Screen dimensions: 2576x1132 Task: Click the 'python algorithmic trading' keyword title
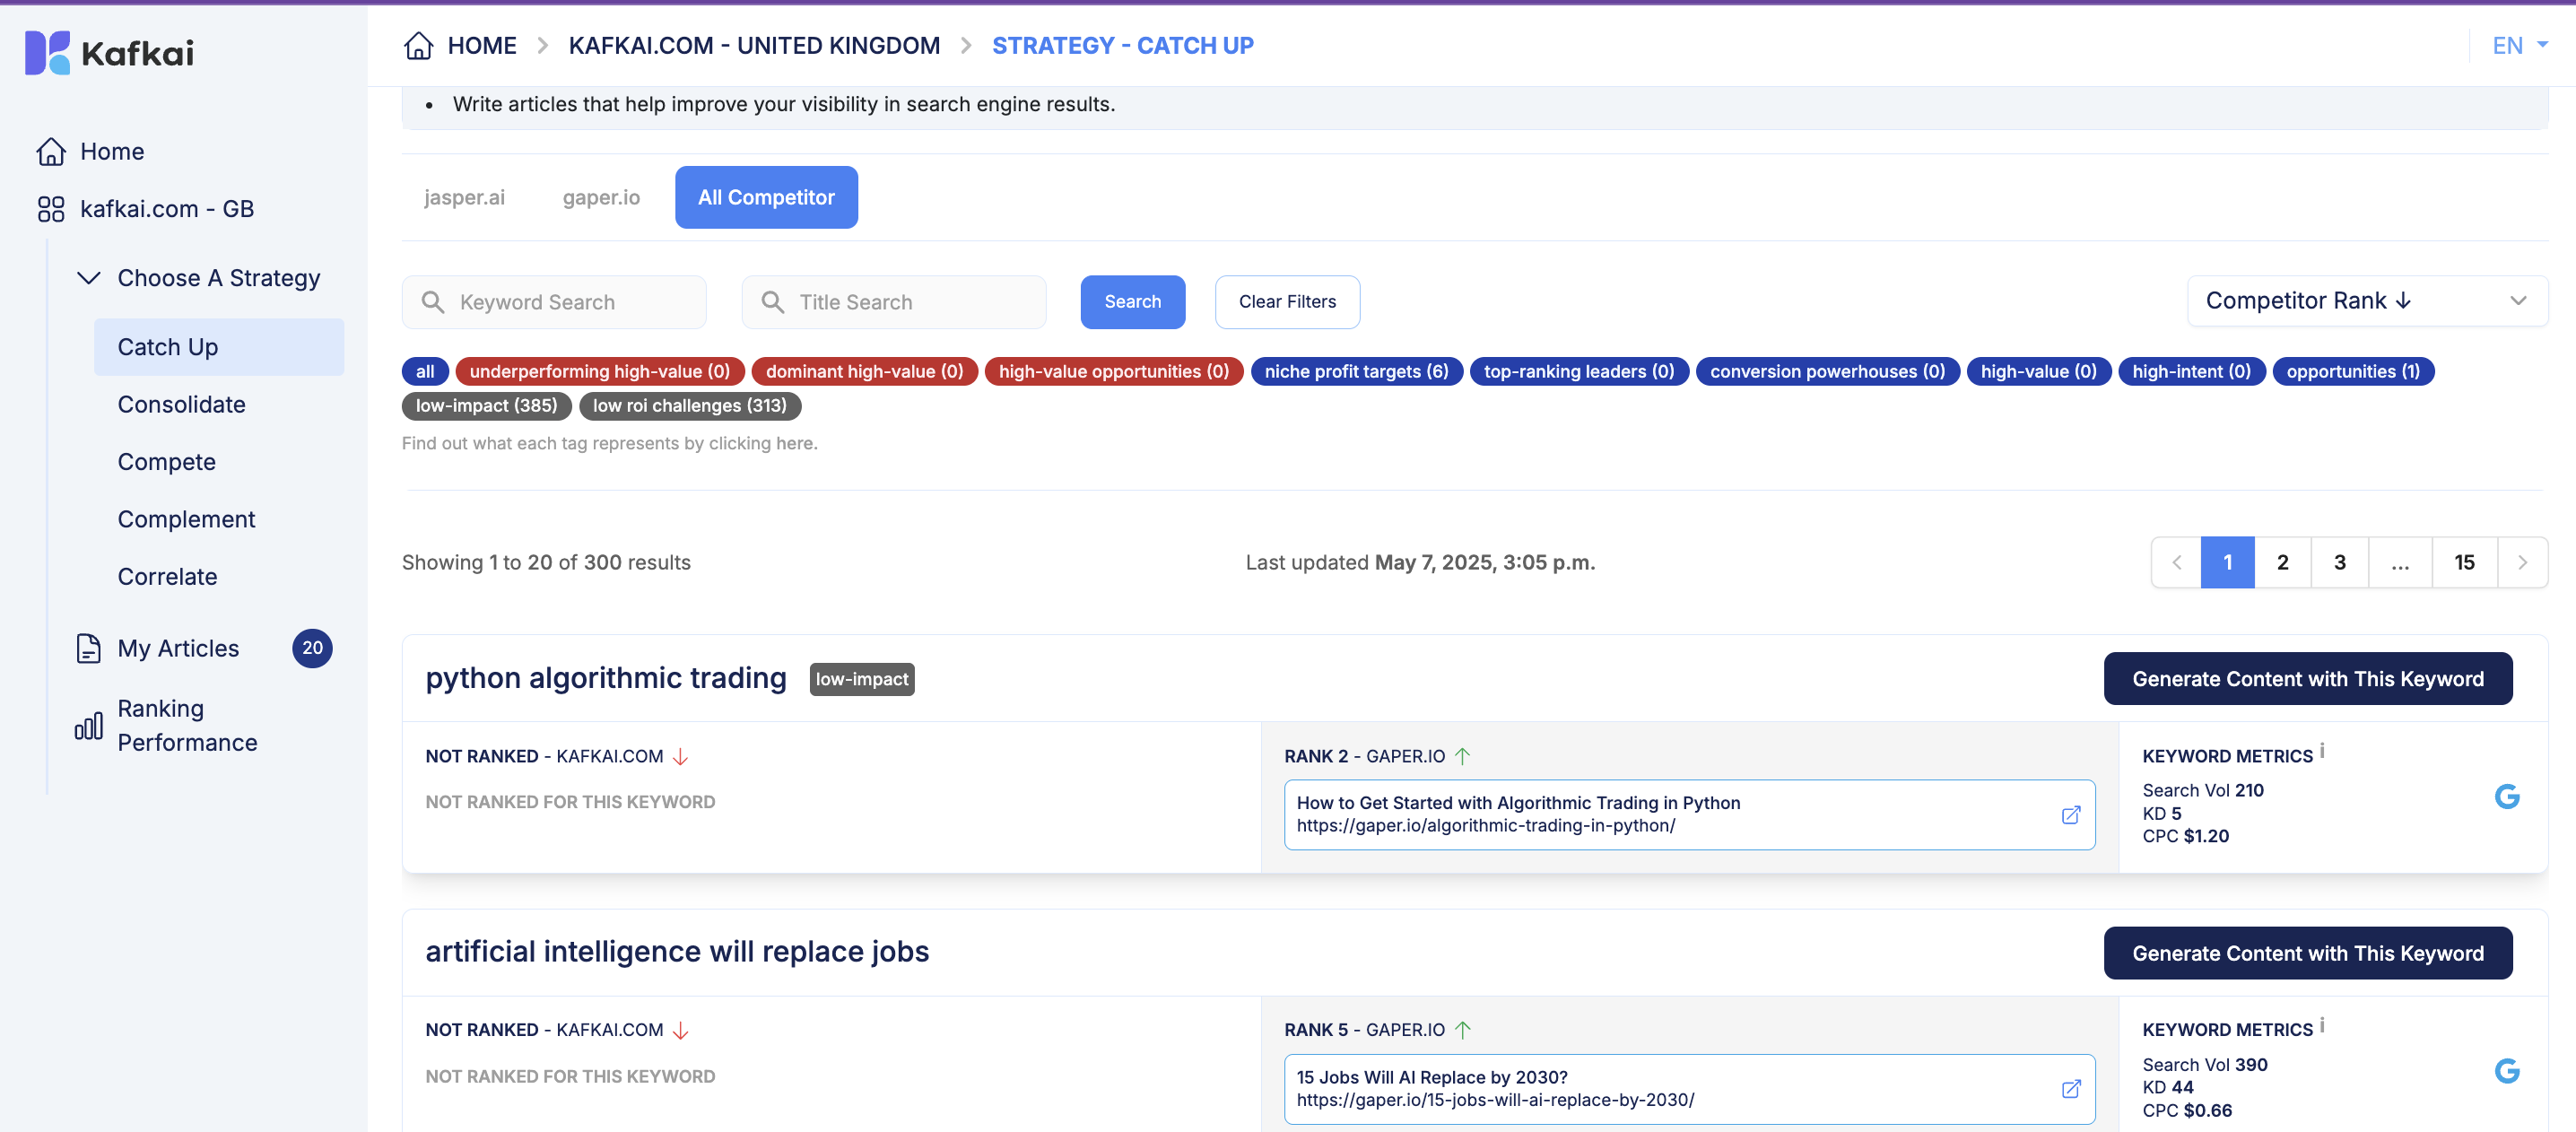pos(605,678)
